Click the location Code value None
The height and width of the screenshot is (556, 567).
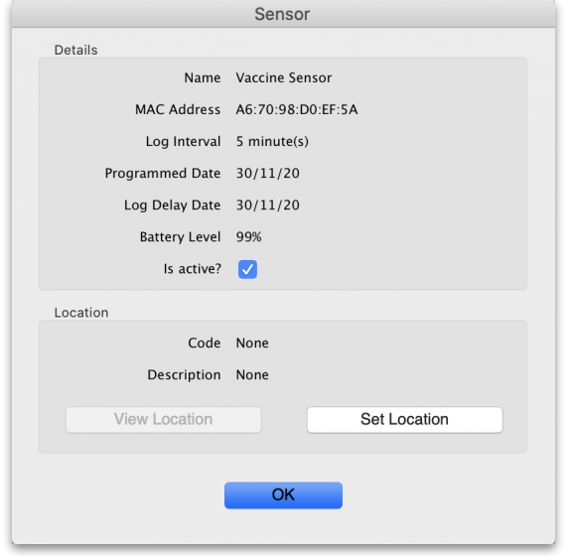(252, 343)
